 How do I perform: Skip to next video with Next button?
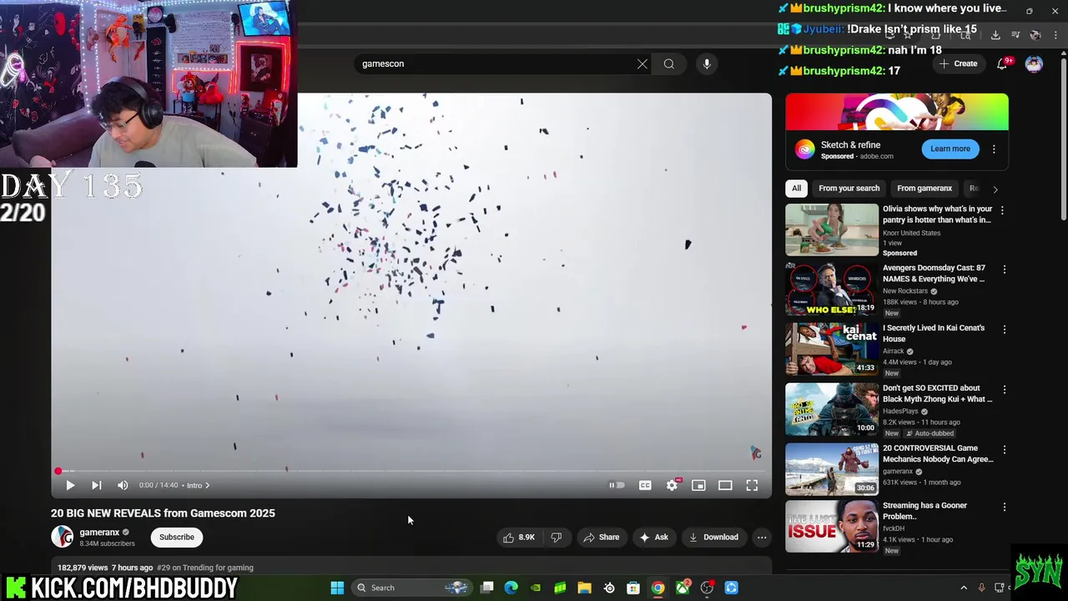click(x=96, y=485)
